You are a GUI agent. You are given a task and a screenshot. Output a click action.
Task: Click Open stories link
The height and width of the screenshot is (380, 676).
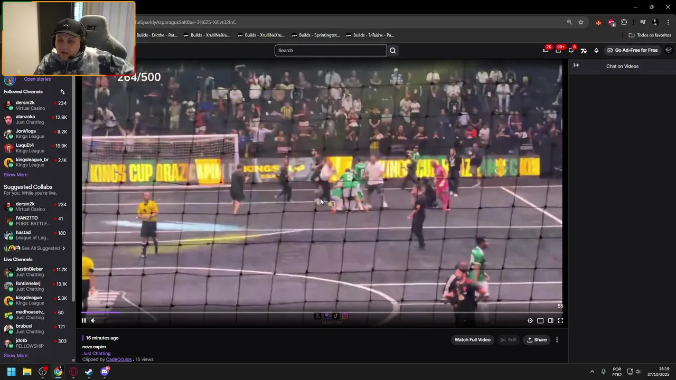tap(37, 79)
